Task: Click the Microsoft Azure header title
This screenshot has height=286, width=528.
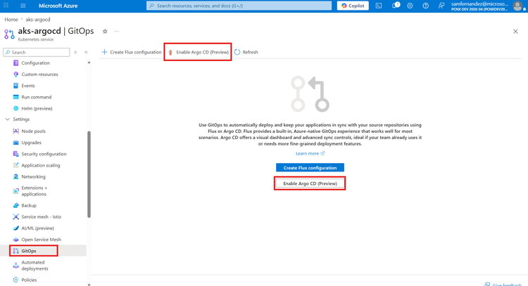Action: tap(58, 6)
